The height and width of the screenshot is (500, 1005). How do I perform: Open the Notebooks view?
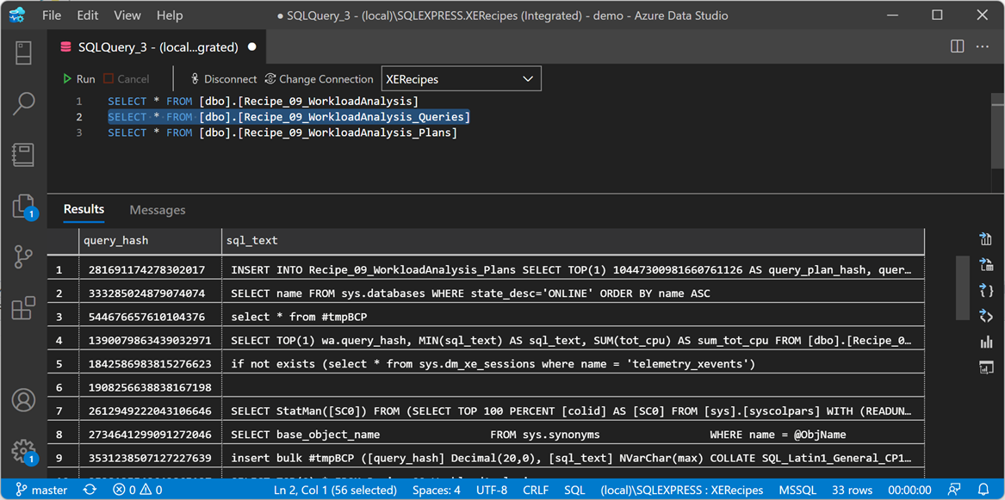point(23,155)
